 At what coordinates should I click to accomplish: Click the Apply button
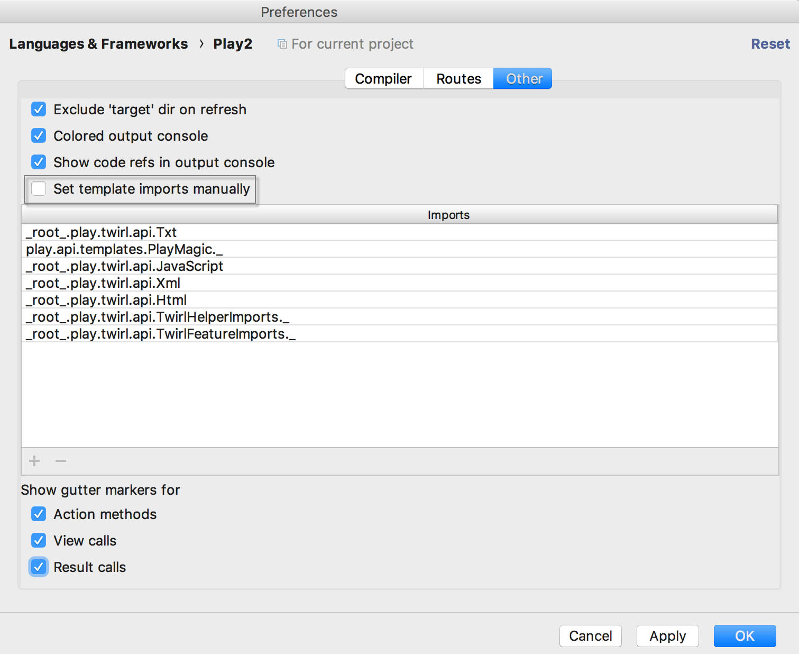pos(668,636)
